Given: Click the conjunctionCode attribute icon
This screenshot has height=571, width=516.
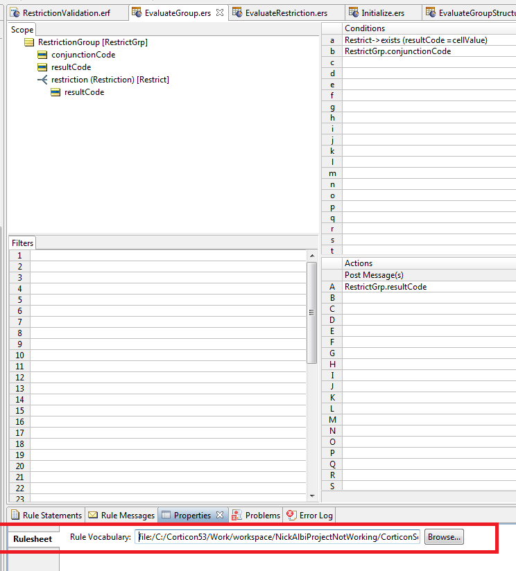Looking at the screenshot, I should (x=42, y=55).
